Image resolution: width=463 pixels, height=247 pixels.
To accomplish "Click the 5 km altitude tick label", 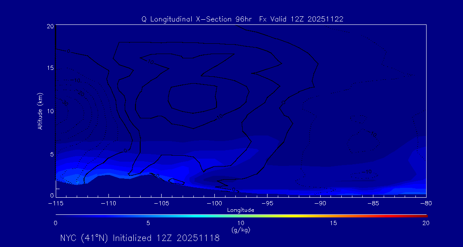I will click(x=51, y=154).
